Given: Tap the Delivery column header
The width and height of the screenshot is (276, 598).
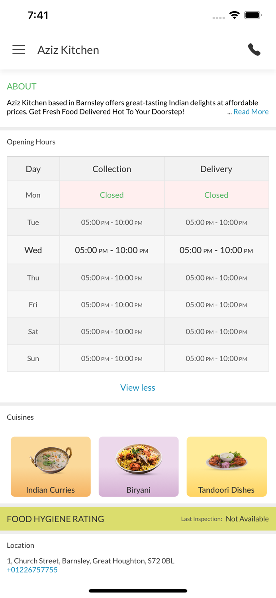Looking at the screenshot, I should [x=216, y=169].
